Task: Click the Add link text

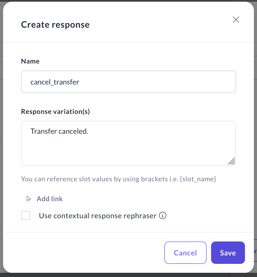Action: point(50,199)
